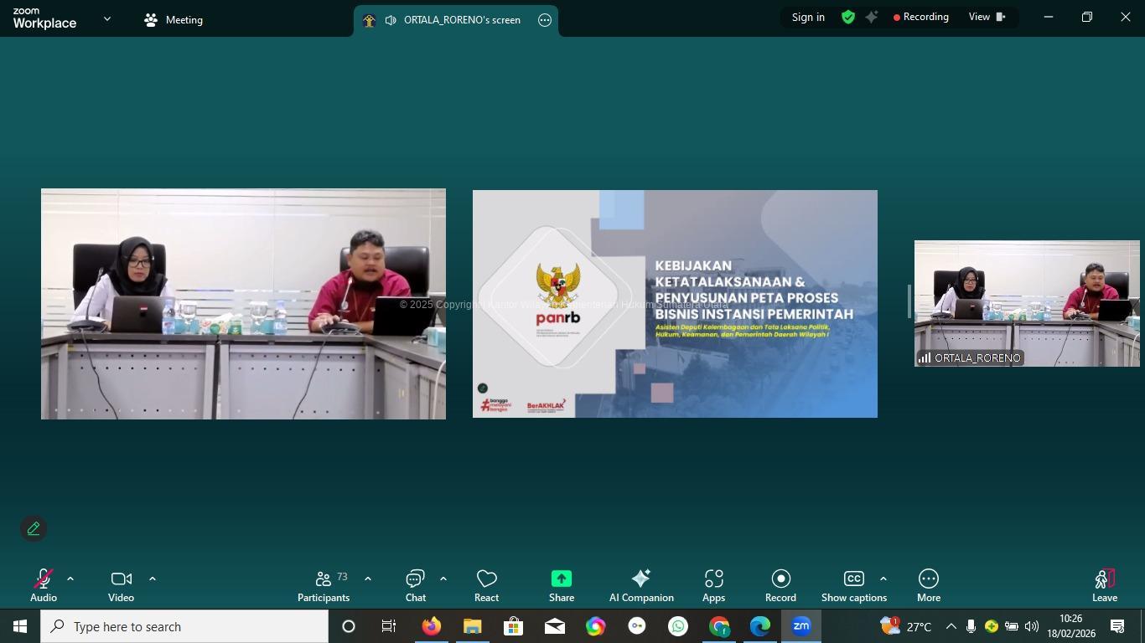Unmute the microphone Audio button
Viewport: 1145px width, 643px height.
pos(44,585)
